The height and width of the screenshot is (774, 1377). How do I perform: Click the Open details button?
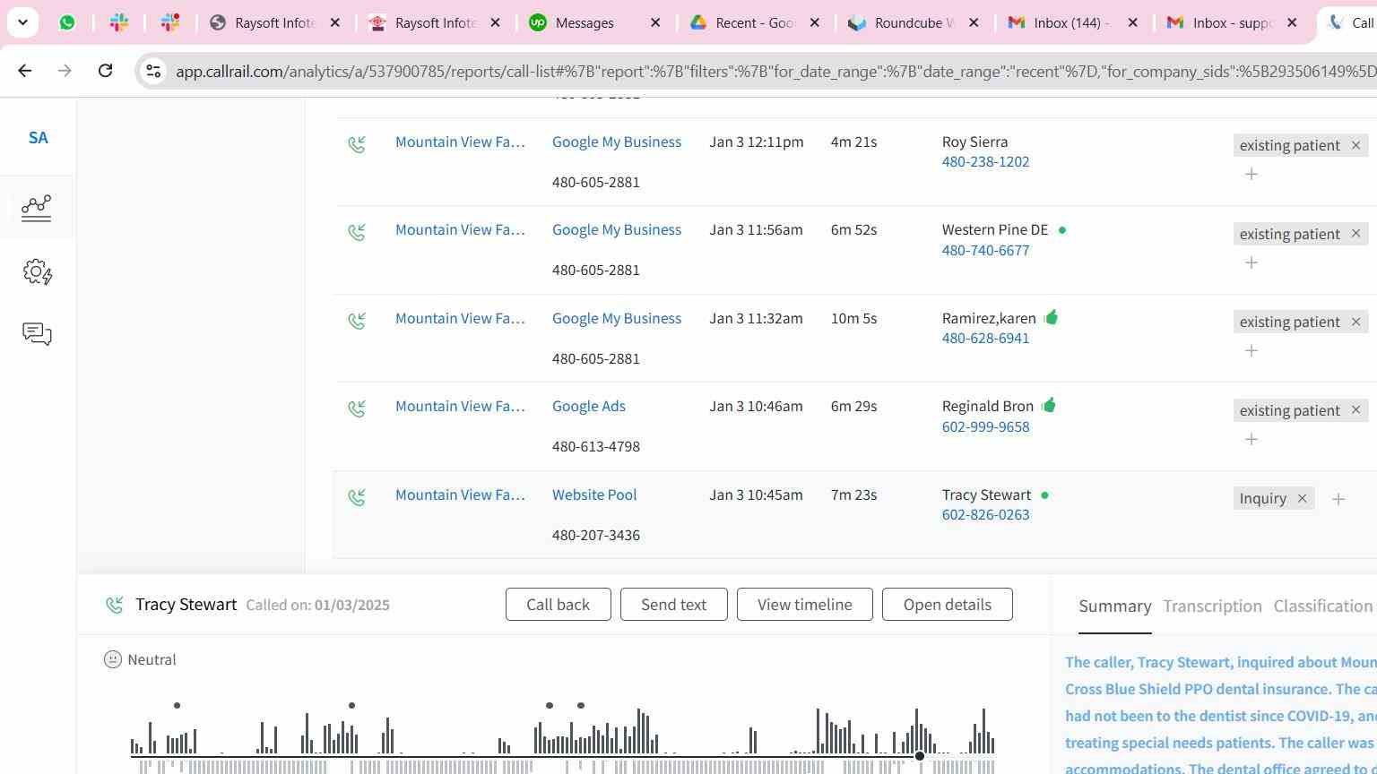pyautogui.click(x=947, y=605)
